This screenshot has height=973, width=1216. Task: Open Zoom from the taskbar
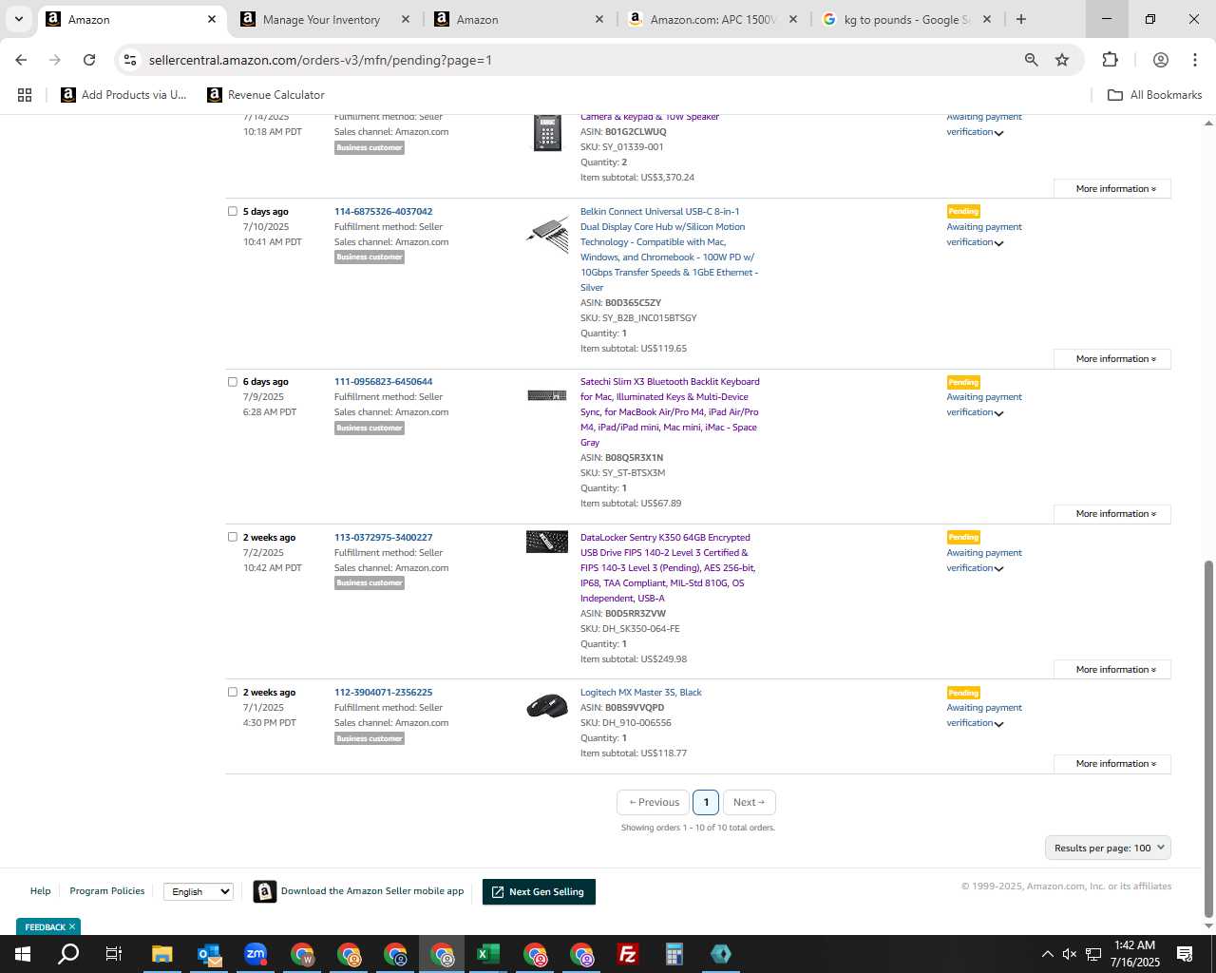(x=256, y=954)
